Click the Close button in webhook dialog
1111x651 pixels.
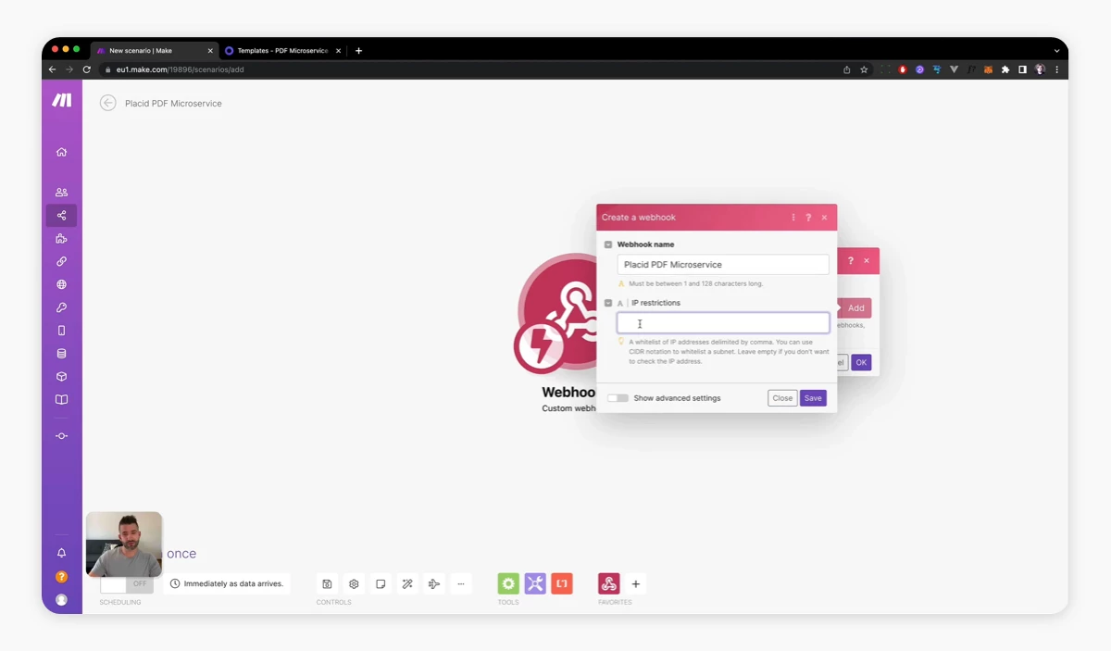[782, 398]
